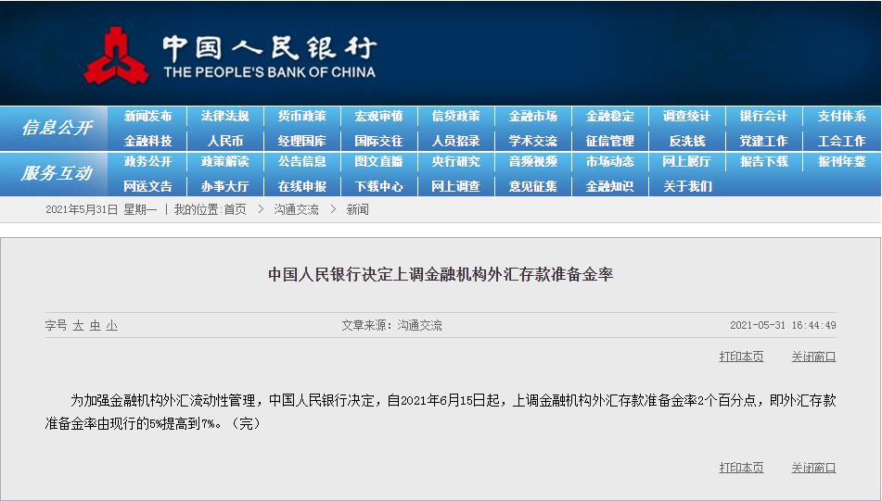
Task: Open 央行研究 navigation link
Action: coord(456,162)
